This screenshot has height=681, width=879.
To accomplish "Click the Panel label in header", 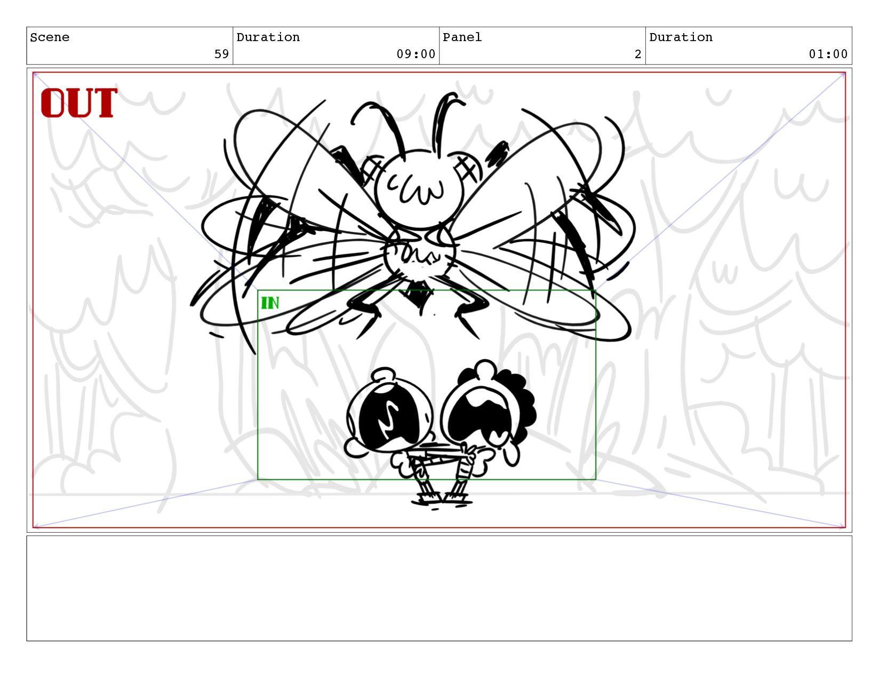I will tap(462, 37).
